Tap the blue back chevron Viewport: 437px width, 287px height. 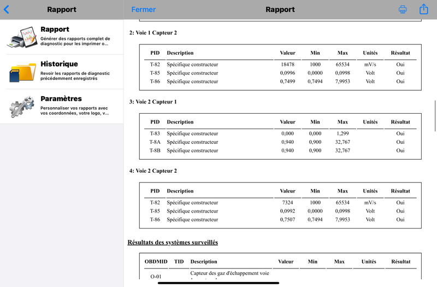(7, 9)
